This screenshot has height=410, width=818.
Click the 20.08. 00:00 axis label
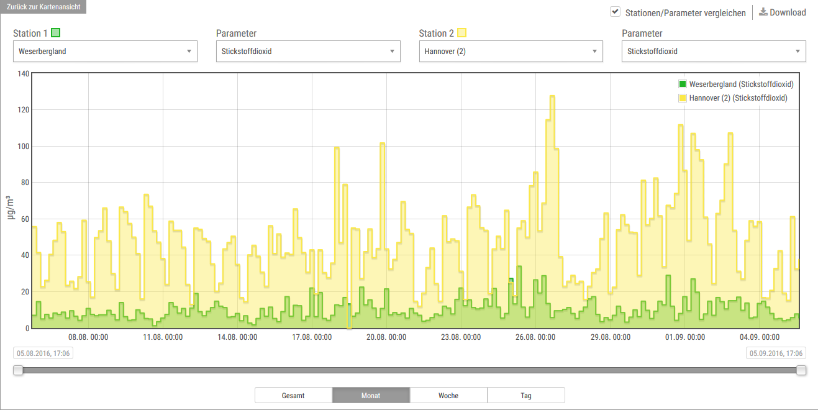pos(386,337)
